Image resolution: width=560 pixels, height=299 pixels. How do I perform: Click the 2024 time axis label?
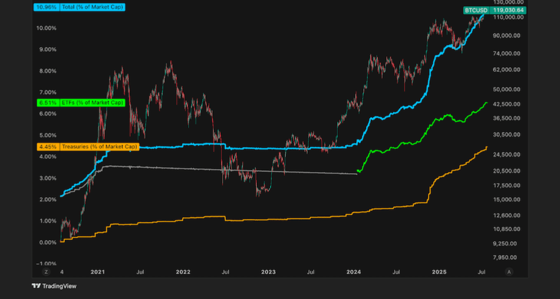354,272
